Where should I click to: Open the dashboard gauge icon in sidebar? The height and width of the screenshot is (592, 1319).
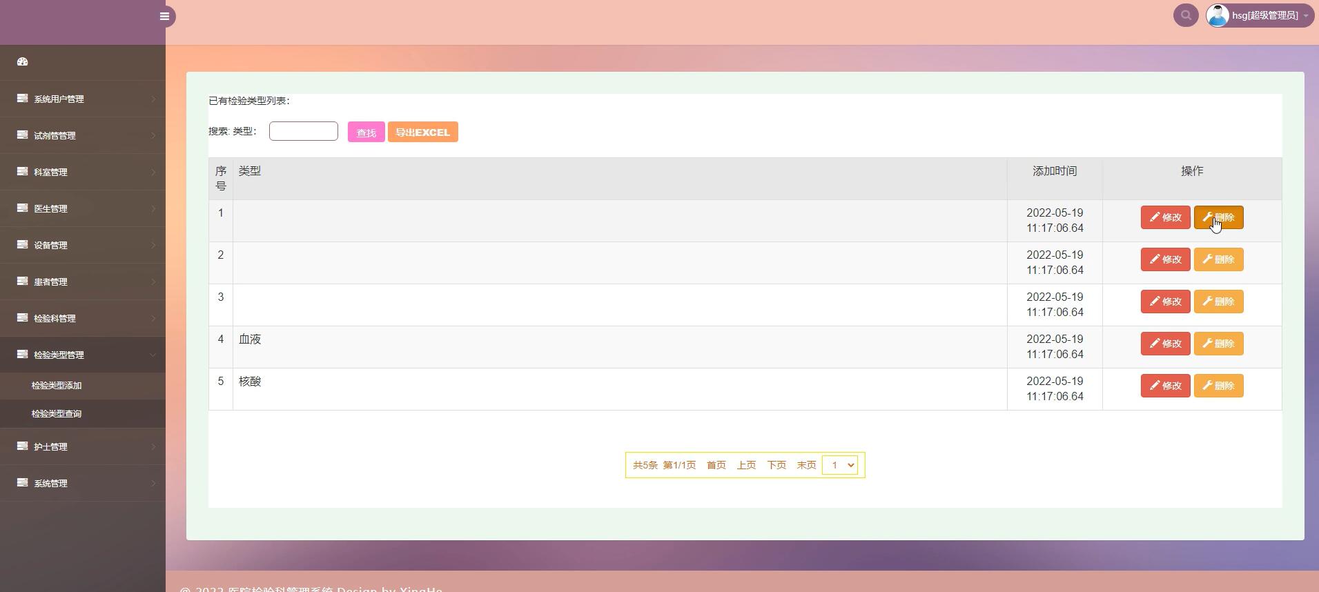point(22,62)
